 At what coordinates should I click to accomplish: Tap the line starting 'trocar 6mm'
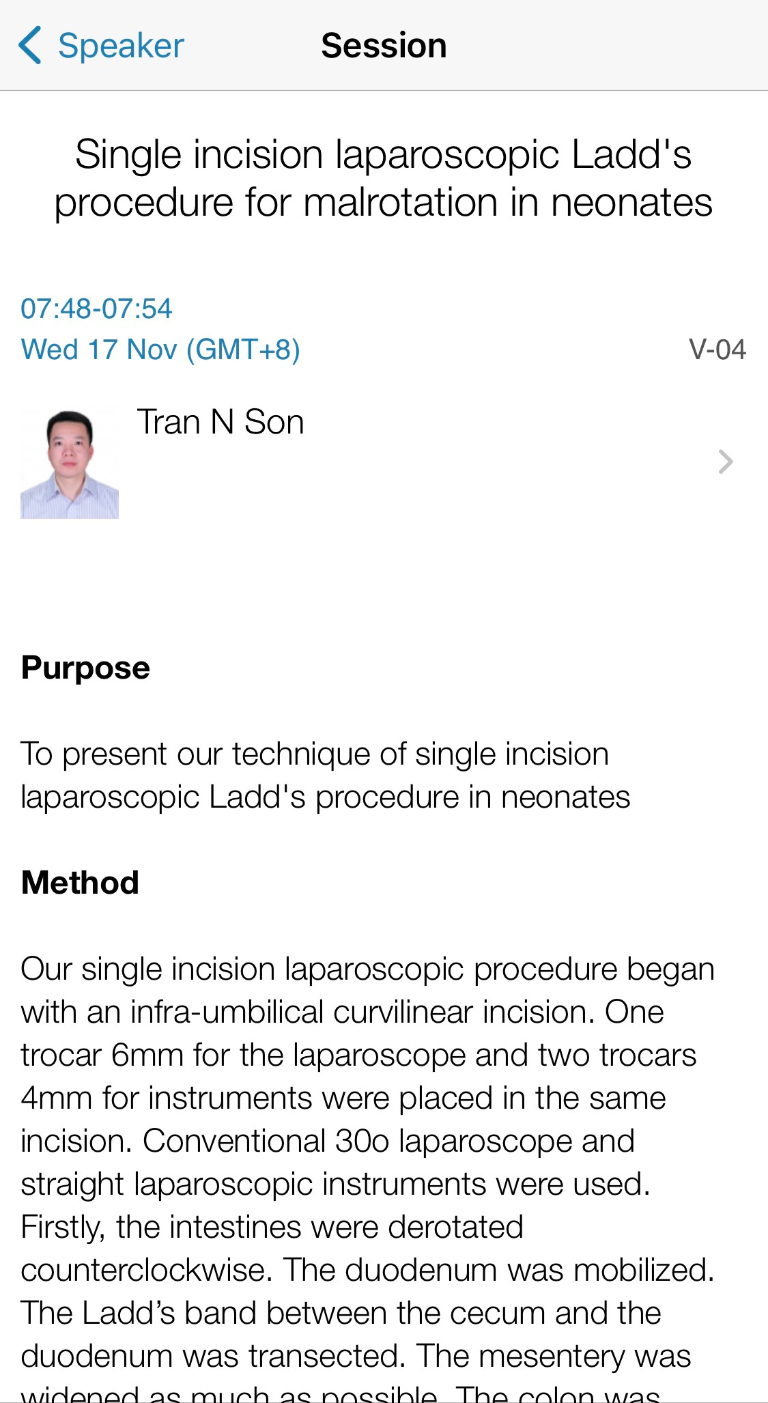tap(358, 1055)
